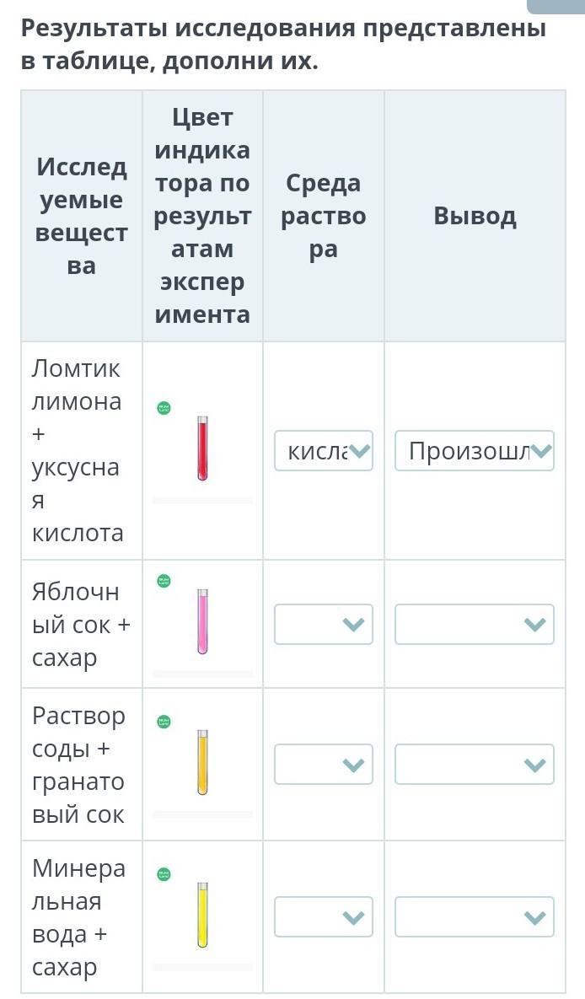Screen dimensions: 585x999
Task: Click the 'Среда раствора' column header
Action: 324,216
